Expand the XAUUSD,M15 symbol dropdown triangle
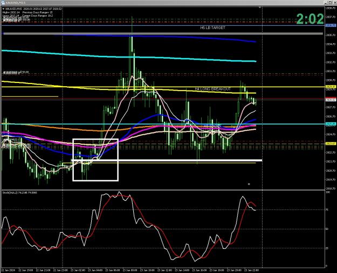Screen dimensions: 337x273 3,9
